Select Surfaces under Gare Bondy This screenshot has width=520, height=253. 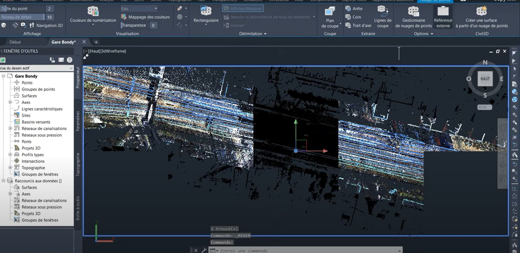click(x=29, y=96)
